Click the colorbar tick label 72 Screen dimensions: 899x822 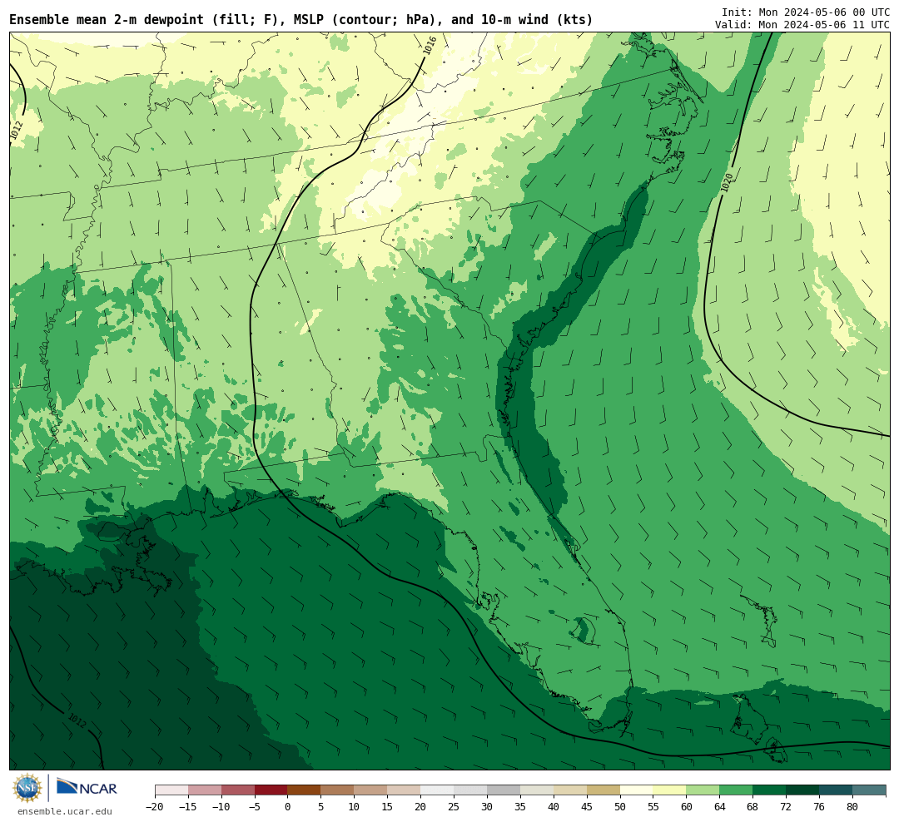(x=786, y=806)
